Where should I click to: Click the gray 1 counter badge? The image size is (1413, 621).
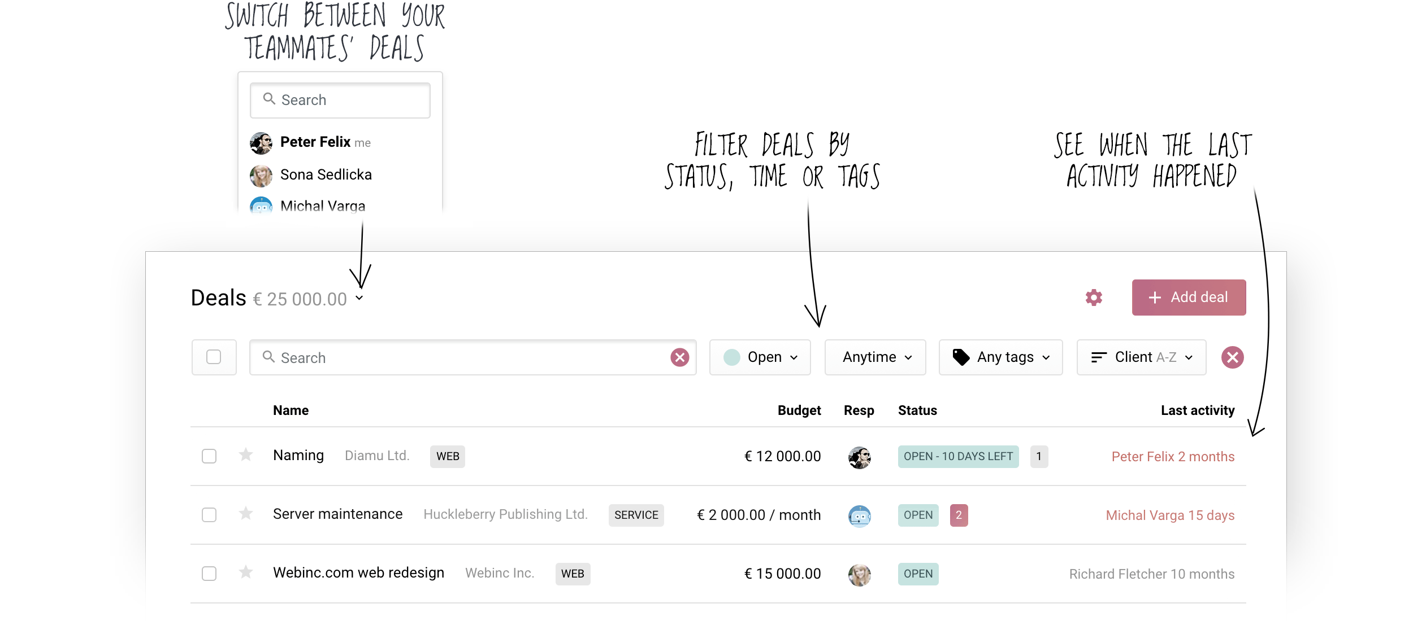tap(1039, 457)
